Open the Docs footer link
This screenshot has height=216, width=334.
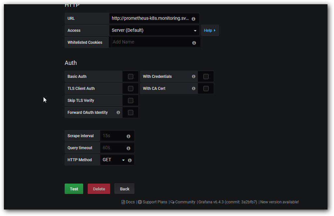pos(128,202)
